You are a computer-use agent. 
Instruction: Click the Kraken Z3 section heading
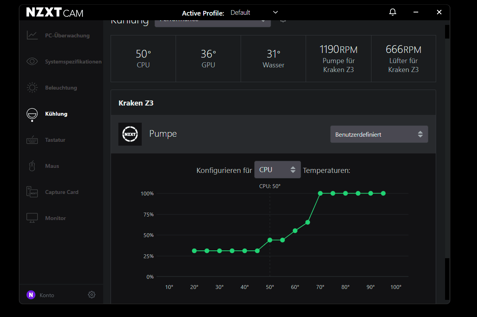coord(136,103)
